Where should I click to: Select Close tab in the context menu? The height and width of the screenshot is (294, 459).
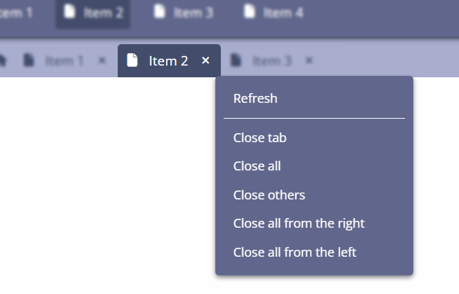tap(260, 138)
